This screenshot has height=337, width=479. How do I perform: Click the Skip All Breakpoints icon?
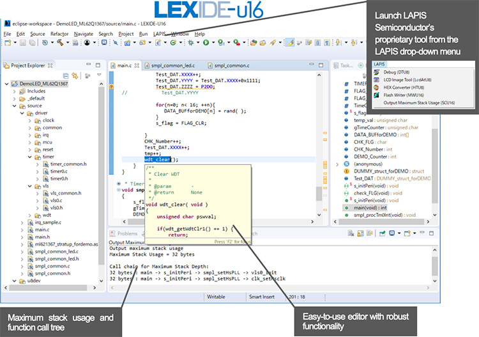click(116, 43)
